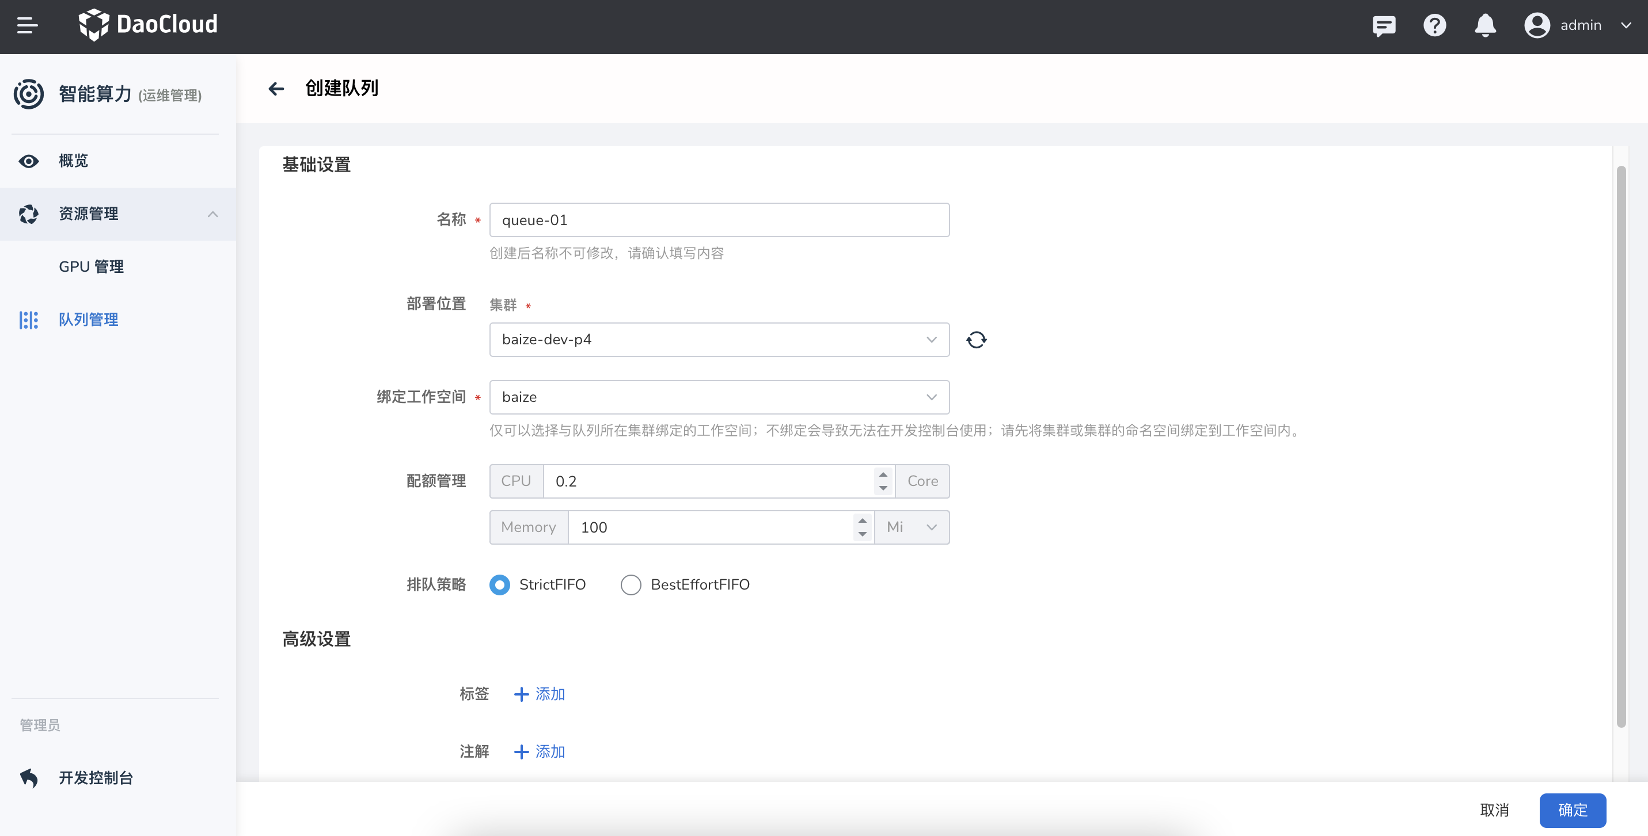Collapse the 资源管理 sidebar section
The image size is (1648, 836).
pos(212,214)
